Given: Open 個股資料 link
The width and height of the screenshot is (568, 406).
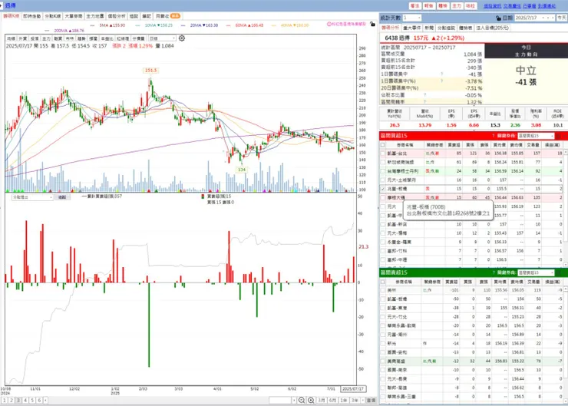Looking at the screenshot, I should tap(492, 6).
